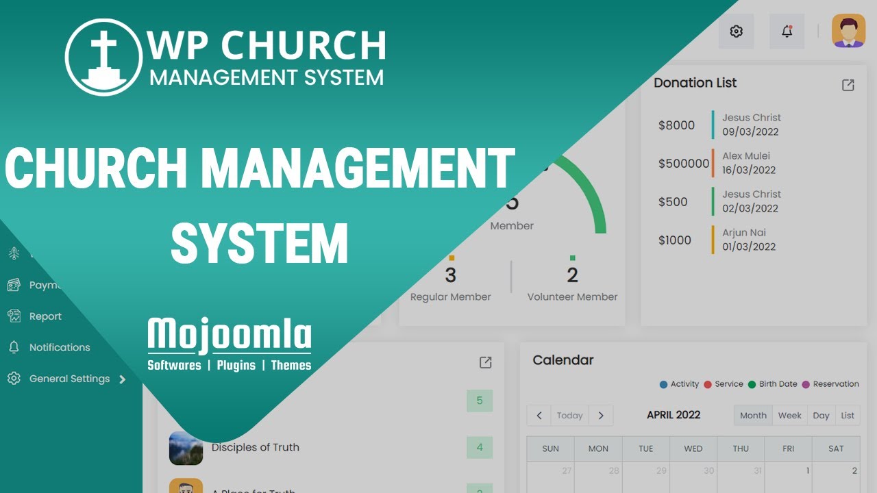
Task: Select the $8000 donation amount
Action: (676, 125)
